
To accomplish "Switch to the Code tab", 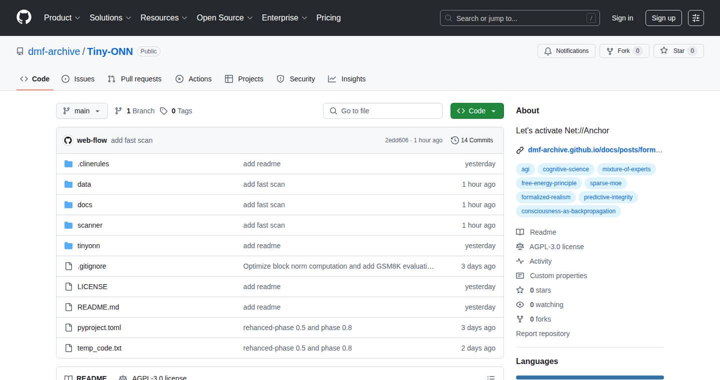I will click(35, 79).
